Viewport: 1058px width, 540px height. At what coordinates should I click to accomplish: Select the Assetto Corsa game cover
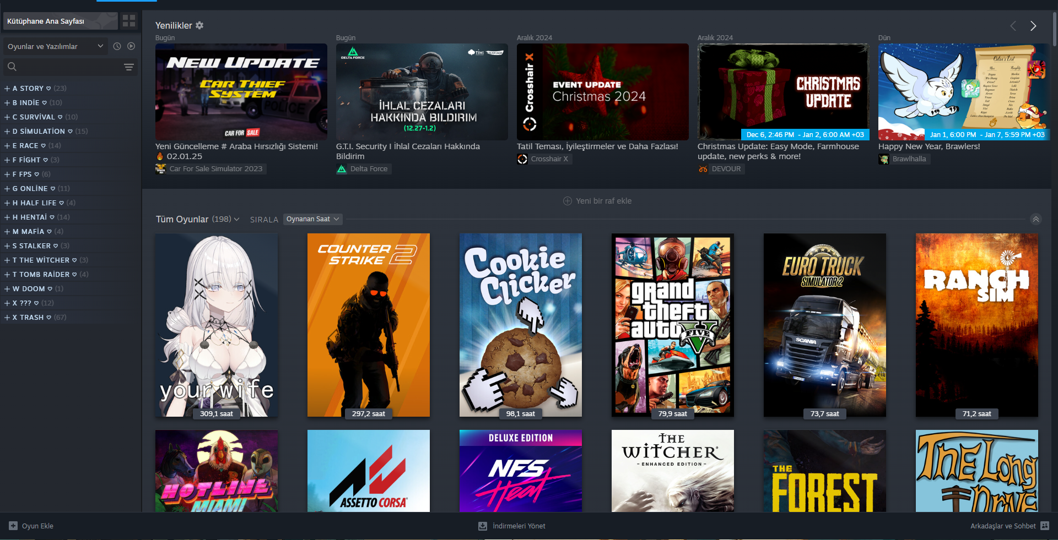point(369,471)
